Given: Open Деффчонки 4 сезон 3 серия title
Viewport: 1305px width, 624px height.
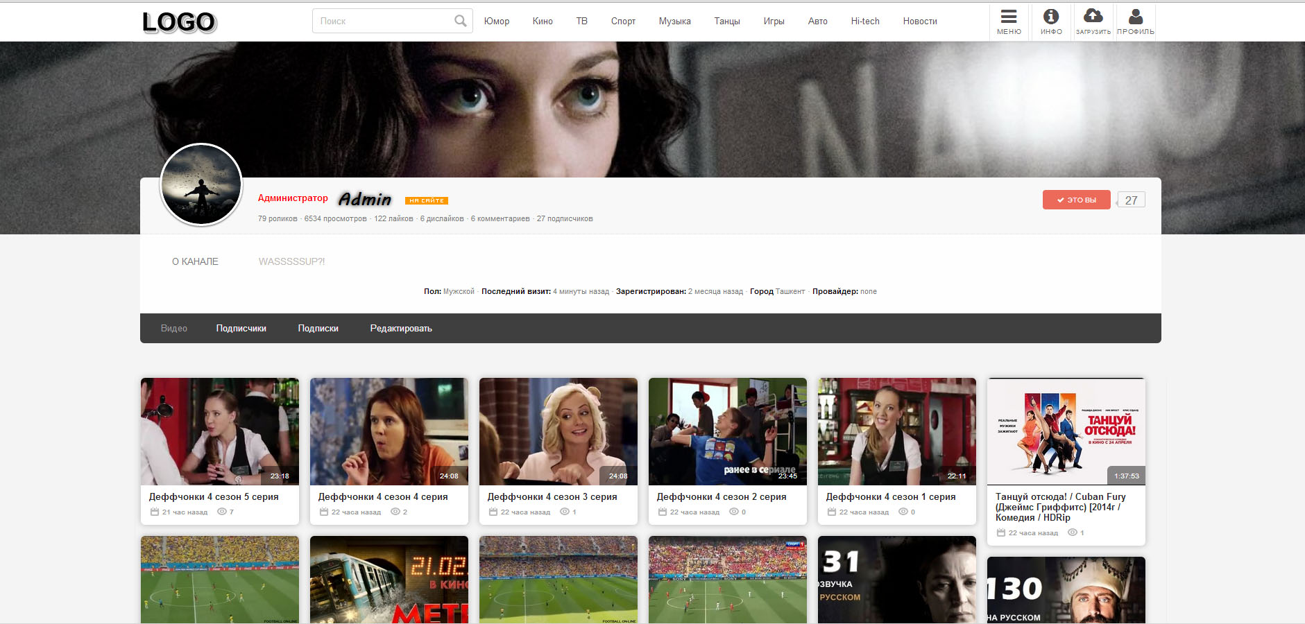Looking at the screenshot, I should (552, 496).
